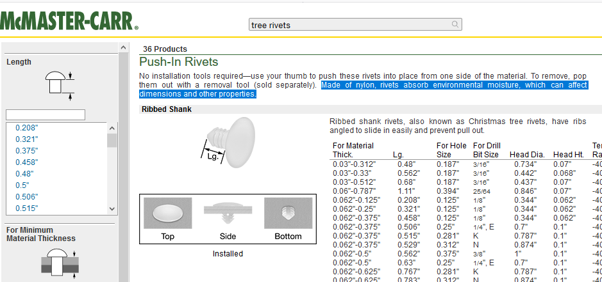The height and width of the screenshot is (282, 602).
Task: Click the Bottom installed view thumbnail
Action: coord(288,214)
